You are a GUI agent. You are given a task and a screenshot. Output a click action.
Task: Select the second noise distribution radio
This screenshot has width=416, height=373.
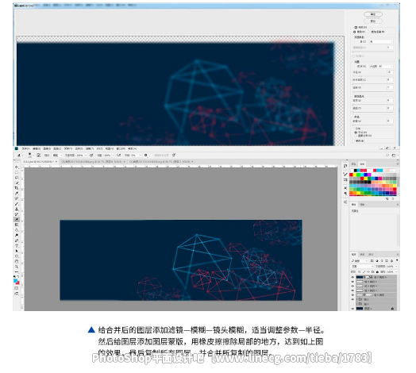tap(356, 136)
